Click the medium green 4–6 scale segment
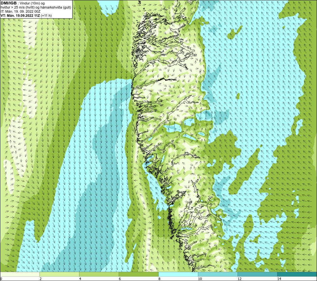317x281 pixels. click(99, 274)
